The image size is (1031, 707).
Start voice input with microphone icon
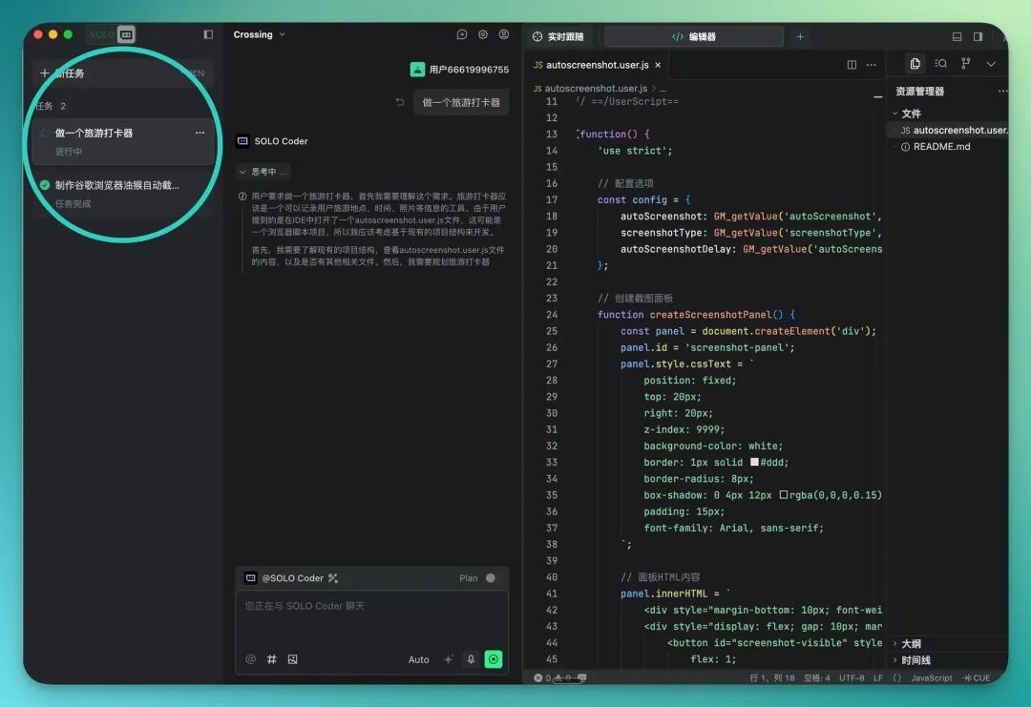click(x=471, y=659)
